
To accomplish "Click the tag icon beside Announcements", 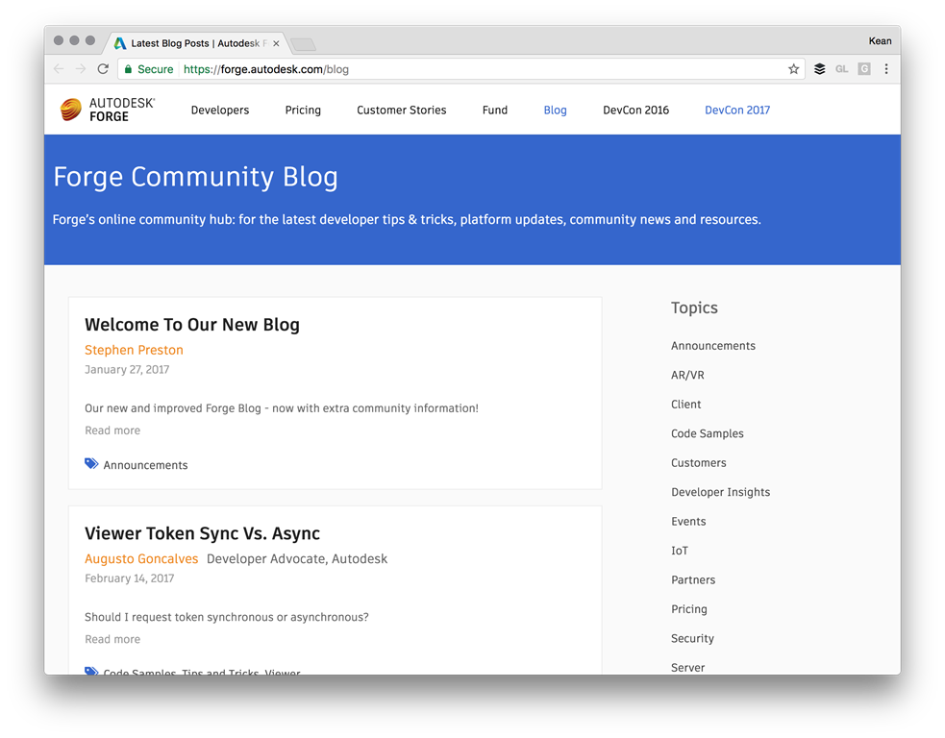I will click(x=91, y=464).
